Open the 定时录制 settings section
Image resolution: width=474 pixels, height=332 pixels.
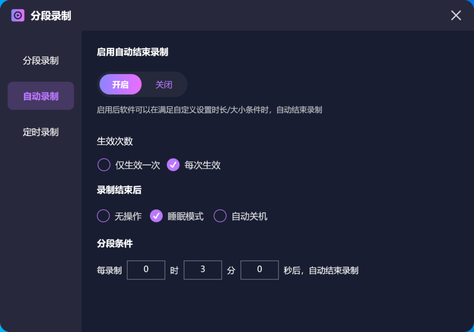coord(40,132)
